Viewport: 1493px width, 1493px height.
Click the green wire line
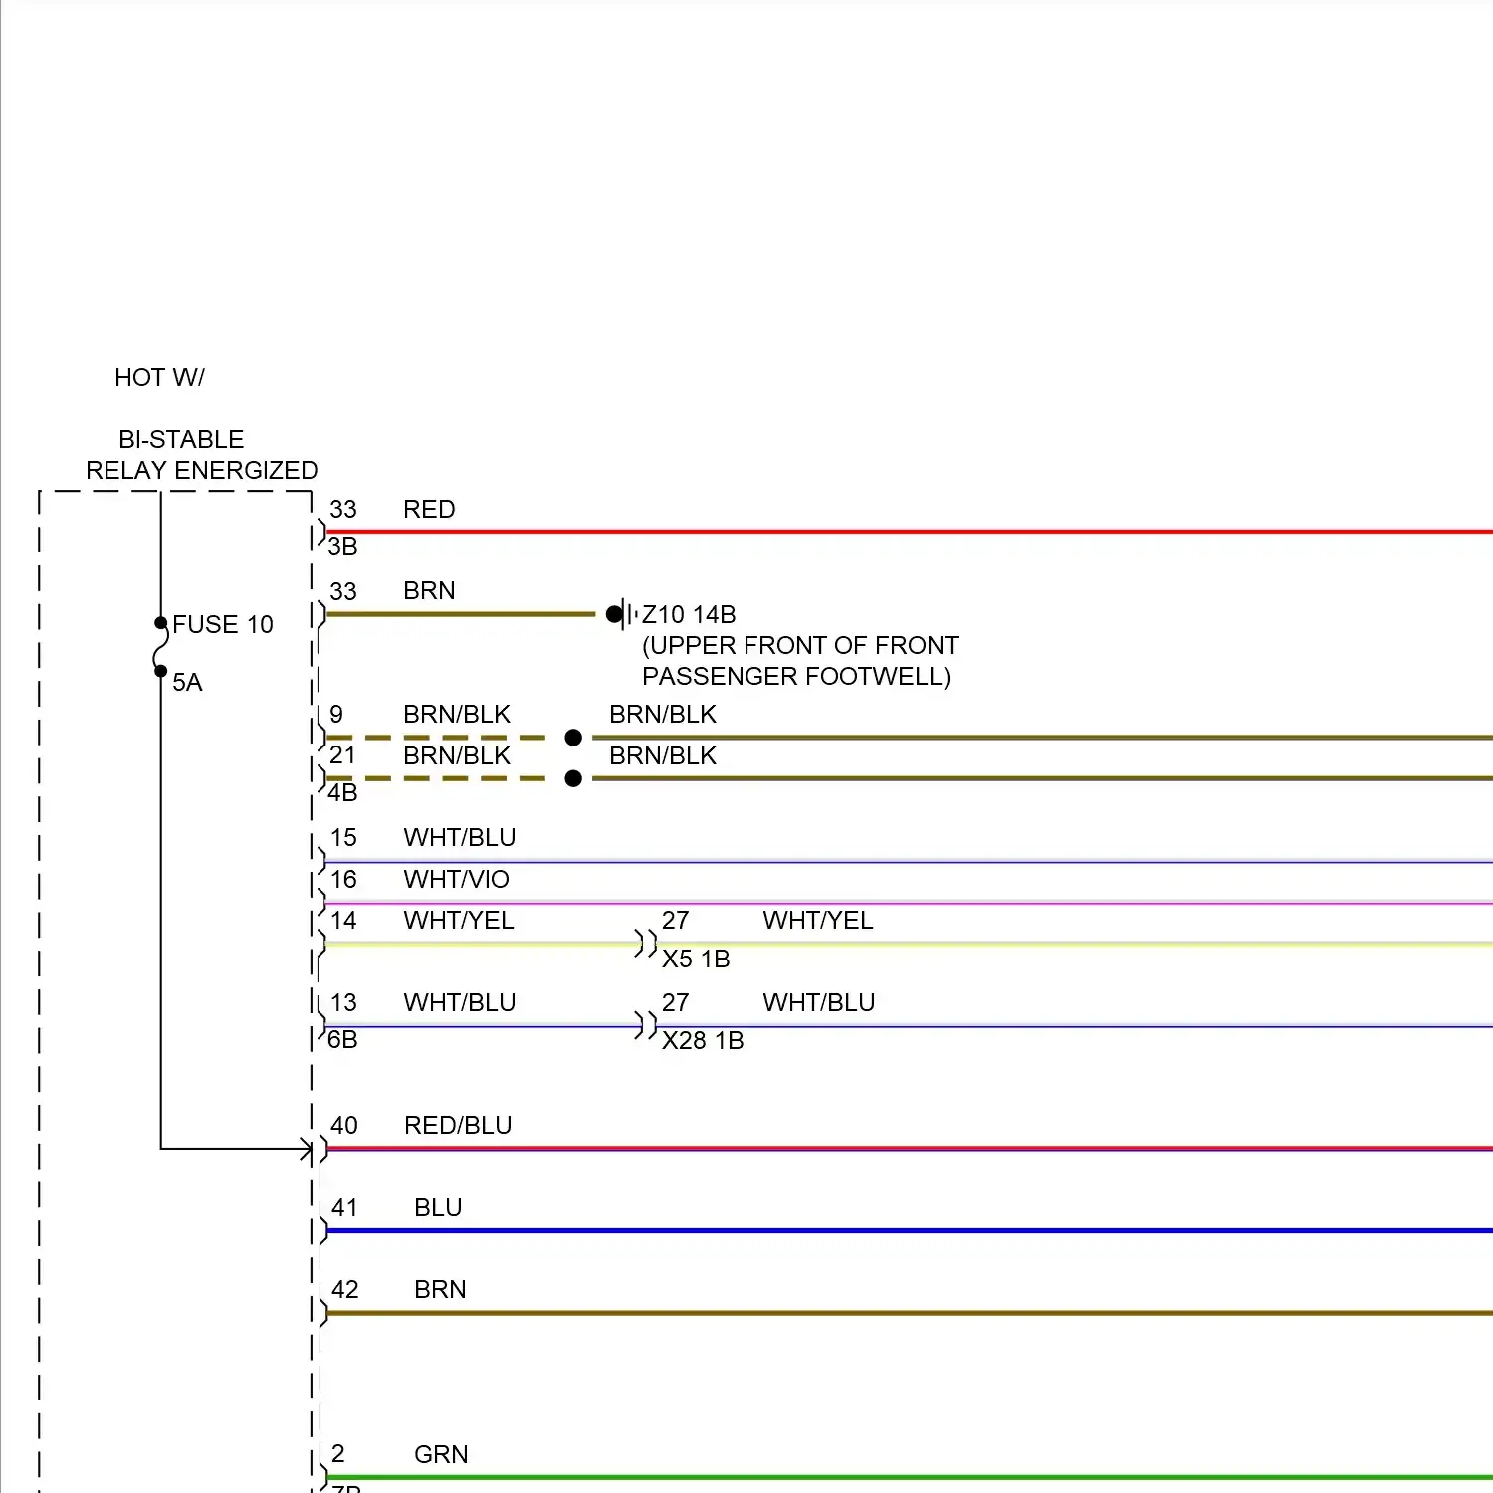point(910,1477)
